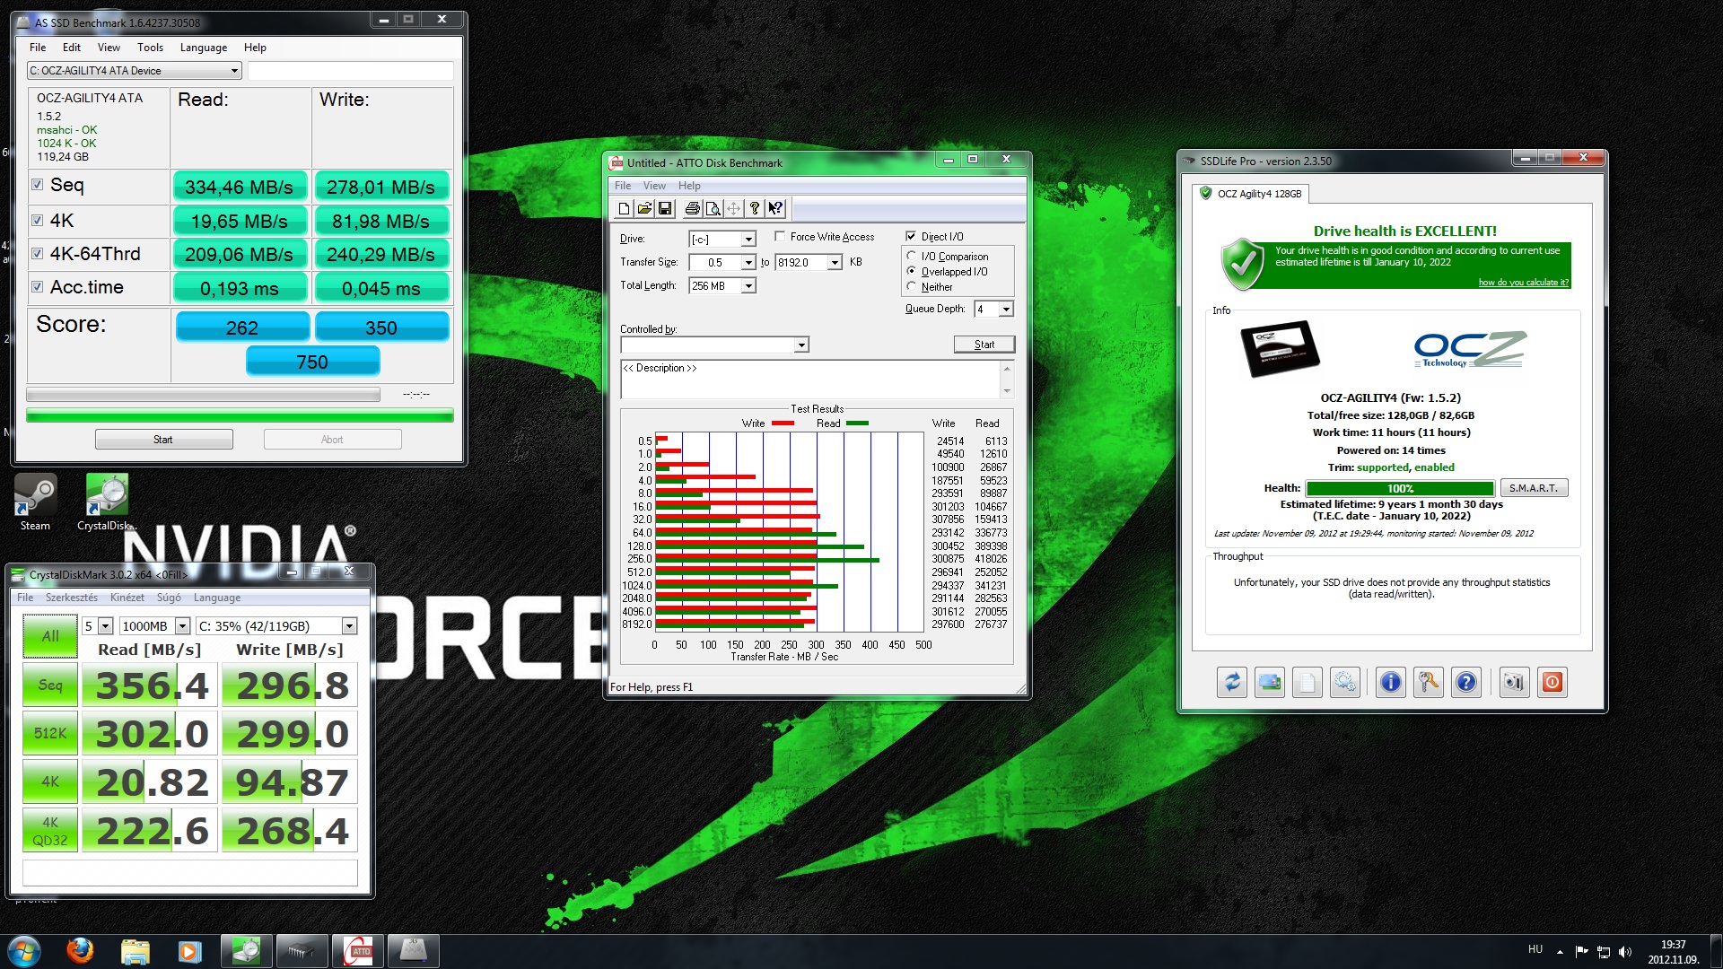This screenshot has width=1723, height=969.
Task: Click print preview icon in ATTO toolbar
Action: pos(713,209)
